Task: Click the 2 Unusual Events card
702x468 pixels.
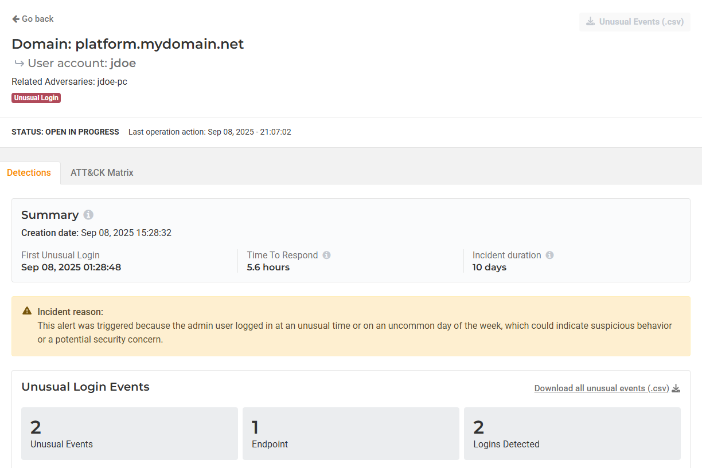Action: (129, 433)
